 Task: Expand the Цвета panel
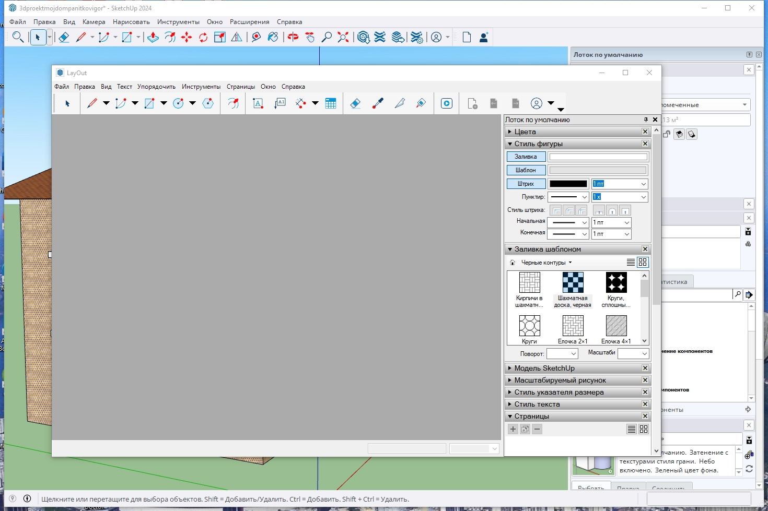click(x=525, y=132)
